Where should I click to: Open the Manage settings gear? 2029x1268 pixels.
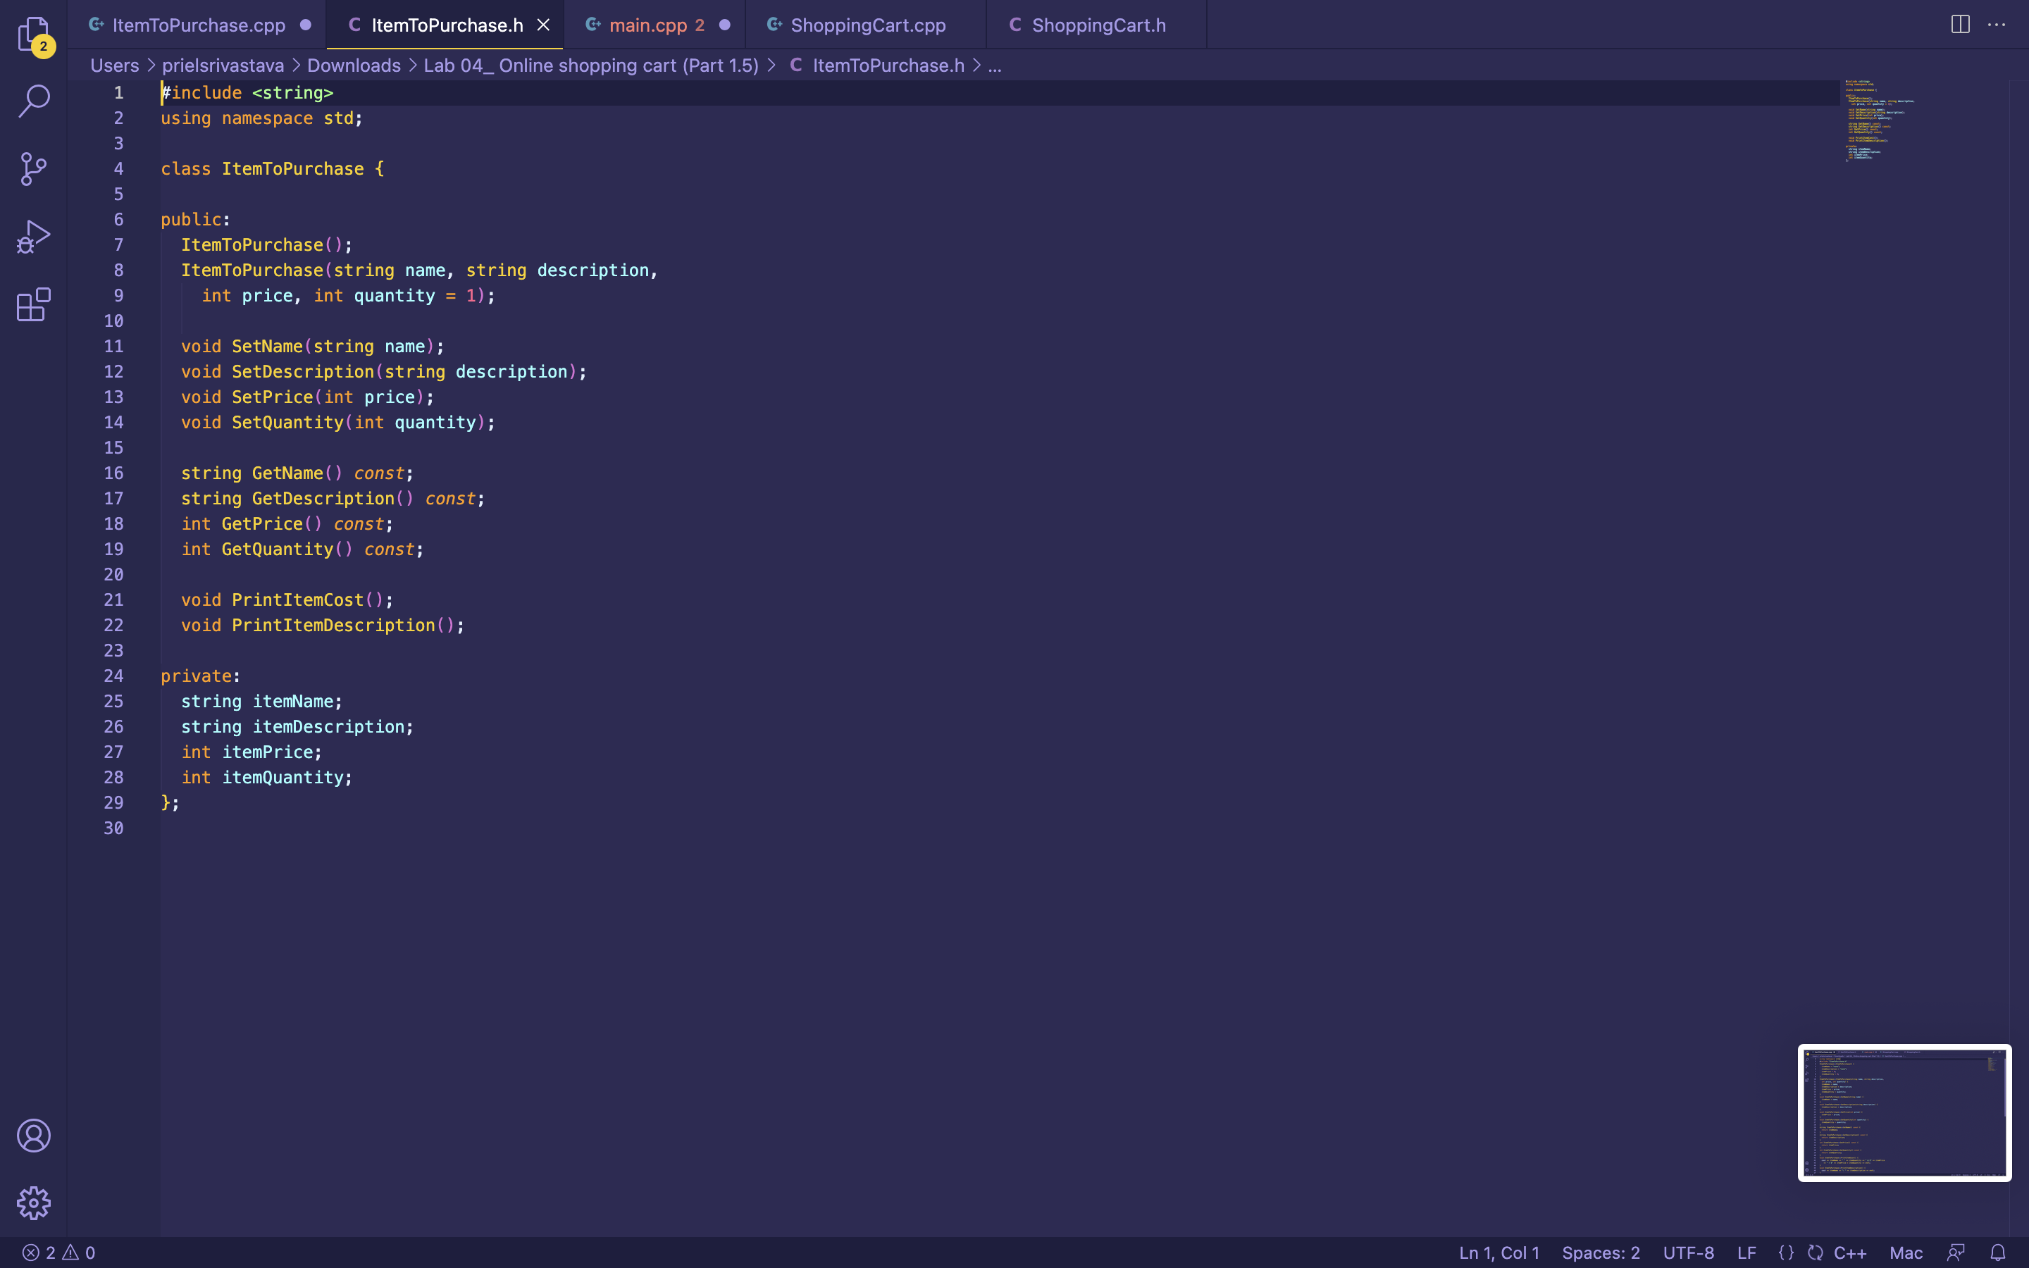34,1202
